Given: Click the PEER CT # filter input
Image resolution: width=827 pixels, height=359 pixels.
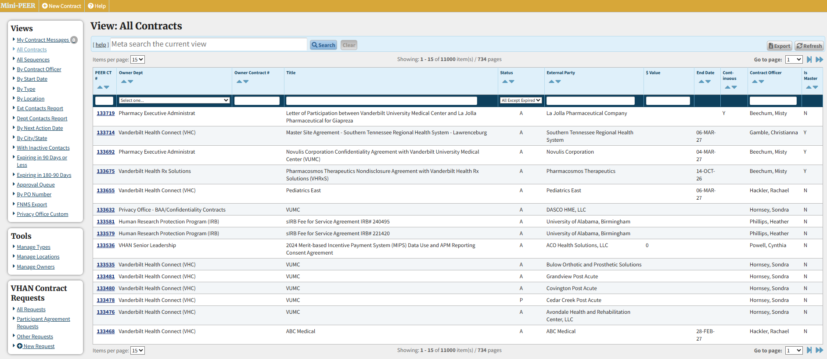Looking at the screenshot, I should [104, 101].
